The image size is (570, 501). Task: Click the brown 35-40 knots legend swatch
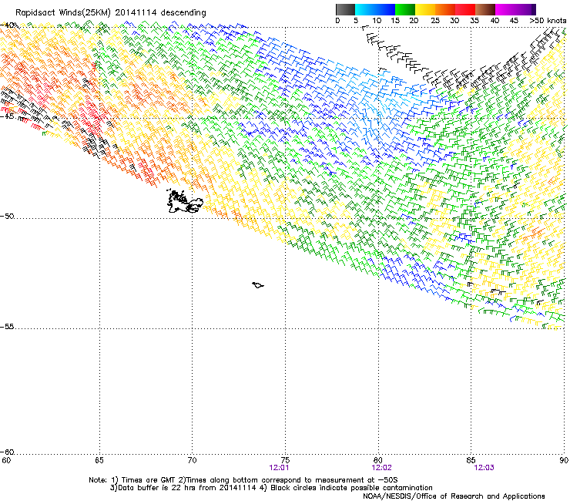[485, 9]
